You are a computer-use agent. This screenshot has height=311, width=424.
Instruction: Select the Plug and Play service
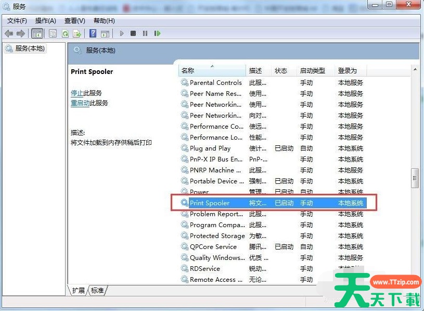point(210,148)
